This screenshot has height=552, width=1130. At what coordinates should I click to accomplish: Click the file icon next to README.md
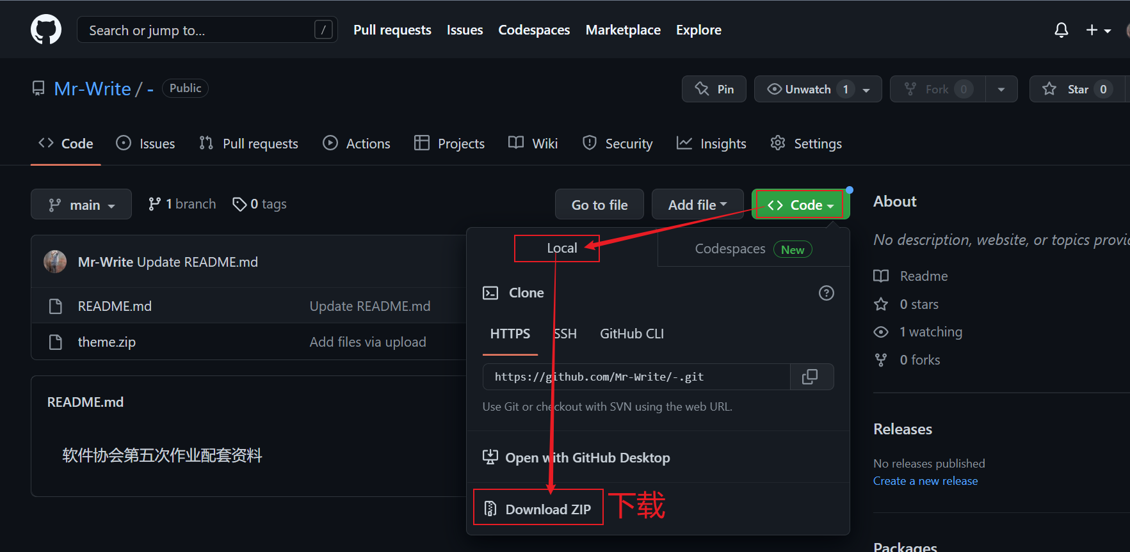pos(56,306)
